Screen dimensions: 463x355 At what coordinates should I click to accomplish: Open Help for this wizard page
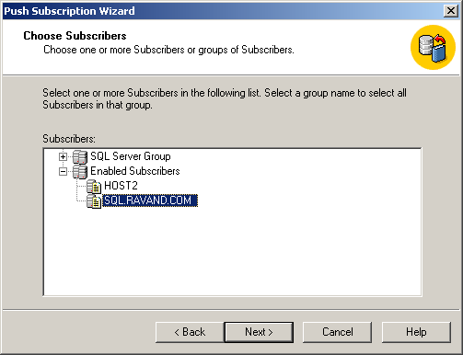tap(416, 332)
